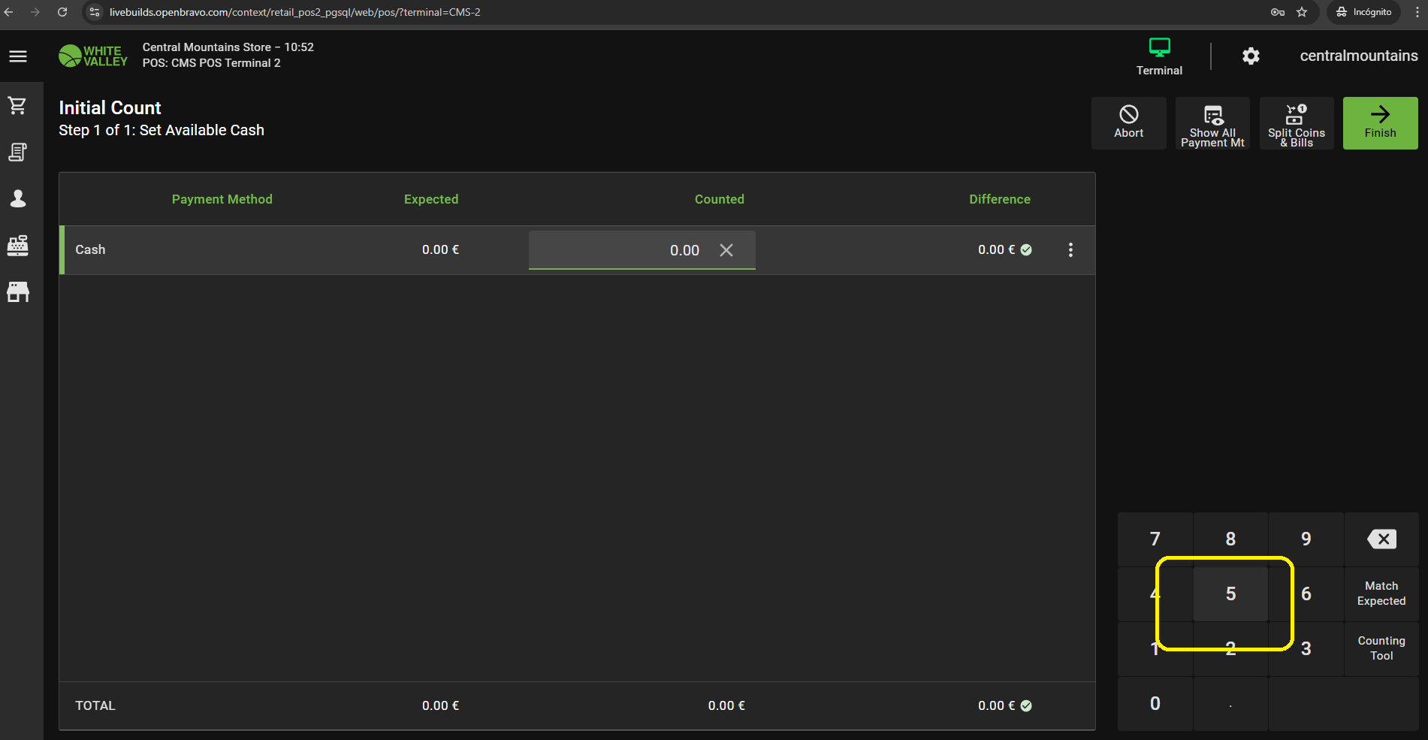Click Match Expected on the keypad
This screenshot has width=1428, height=740.
(x=1381, y=594)
